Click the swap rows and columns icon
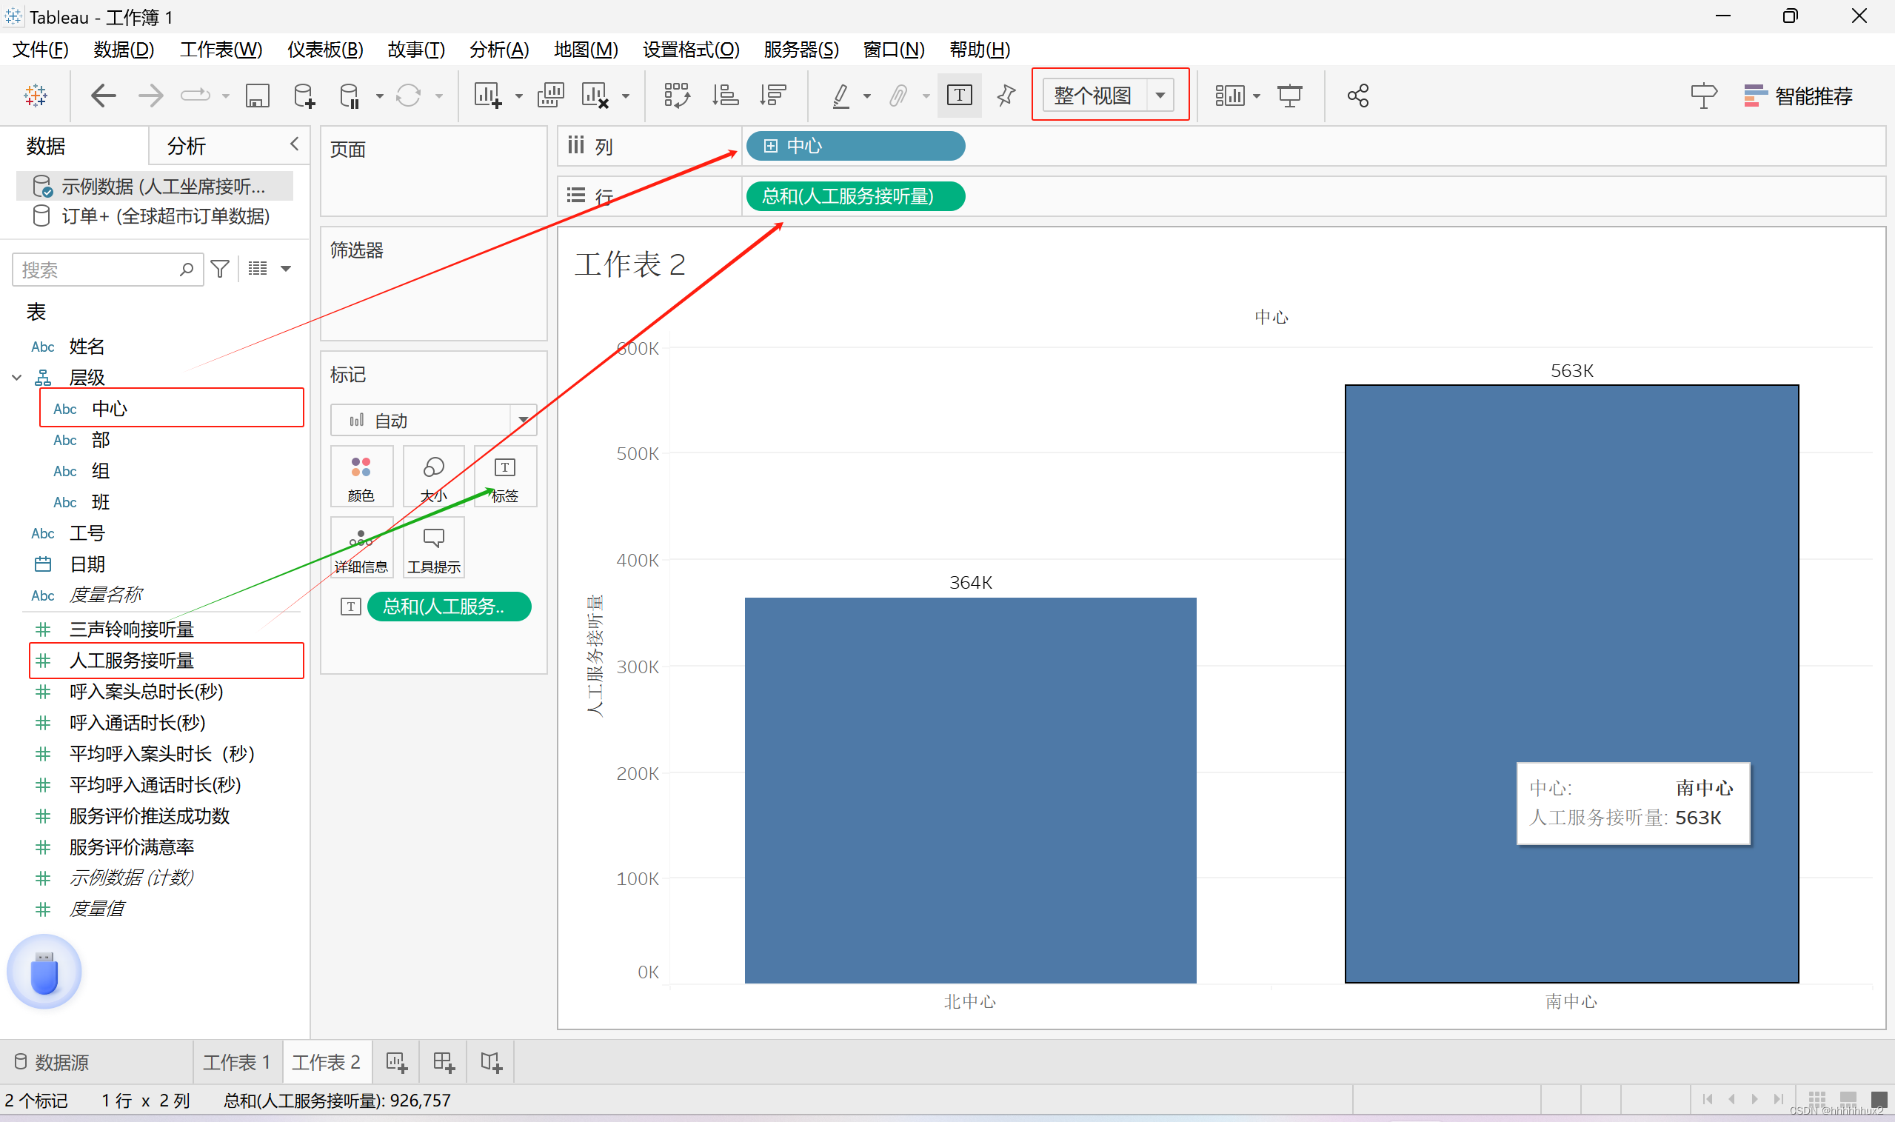1895x1122 pixels. click(x=676, y=96)
